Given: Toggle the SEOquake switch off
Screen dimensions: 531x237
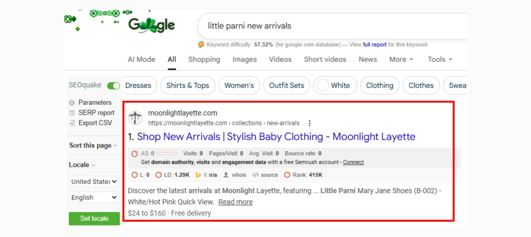Looking at the screenshot, I should [113, 86].
